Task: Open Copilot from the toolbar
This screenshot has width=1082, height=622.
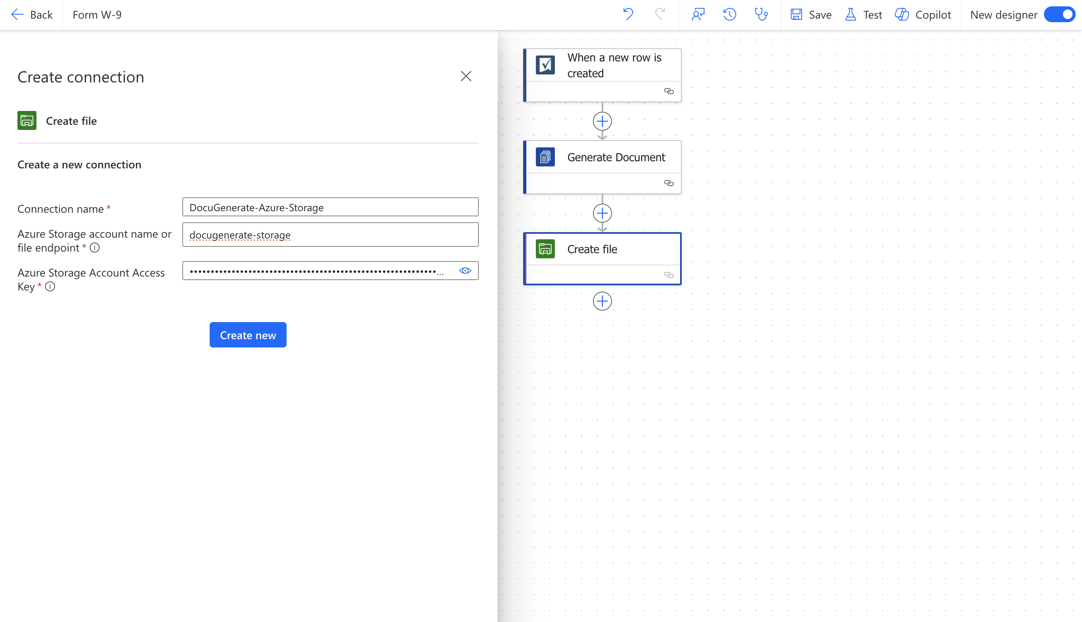Action: 923,15
